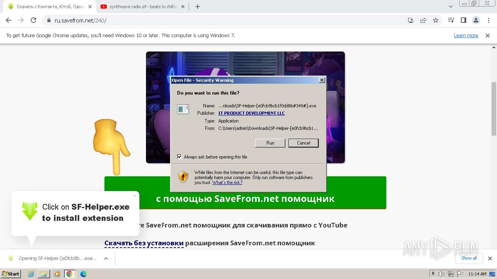Expand the SF-Helper download options chevron

pyautogui.click(x=106, y=258)
